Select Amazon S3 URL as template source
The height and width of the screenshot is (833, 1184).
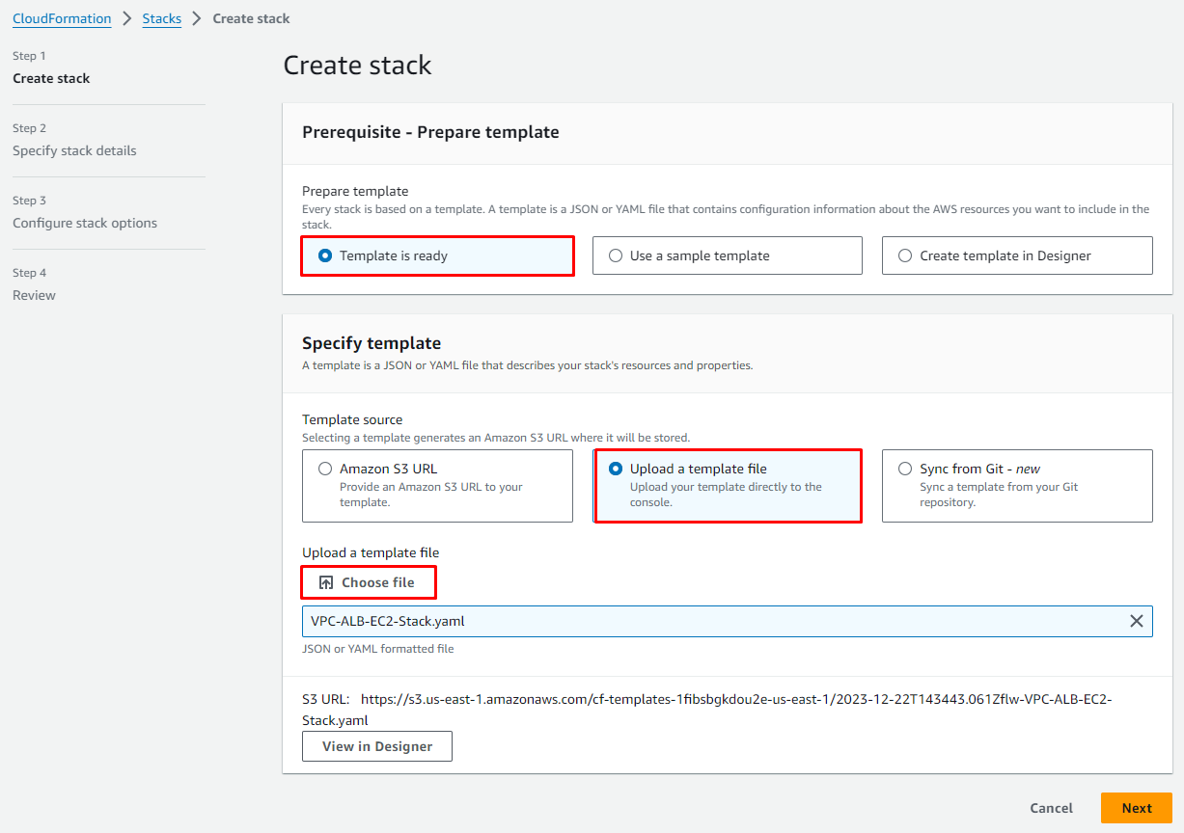[x=325, y=470]
